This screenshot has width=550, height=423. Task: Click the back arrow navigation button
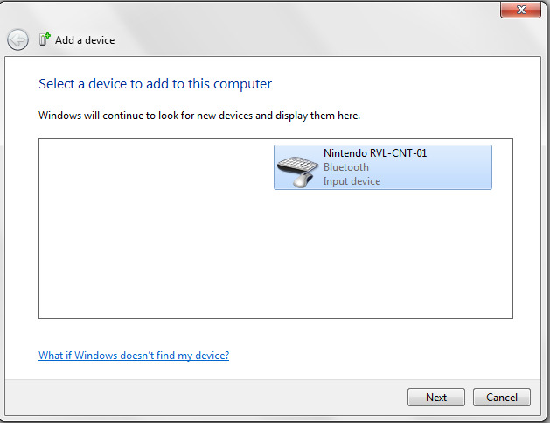point(17,39)
